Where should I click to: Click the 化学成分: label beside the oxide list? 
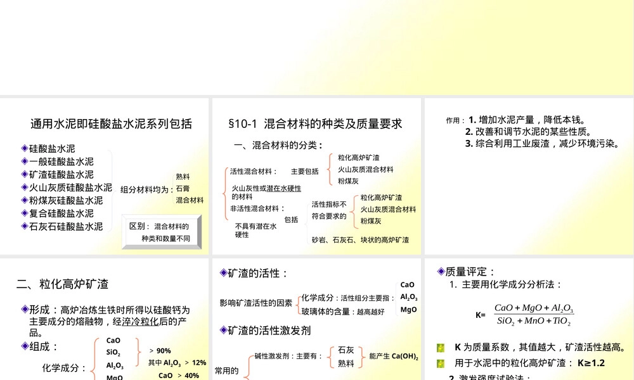(64, 367)
